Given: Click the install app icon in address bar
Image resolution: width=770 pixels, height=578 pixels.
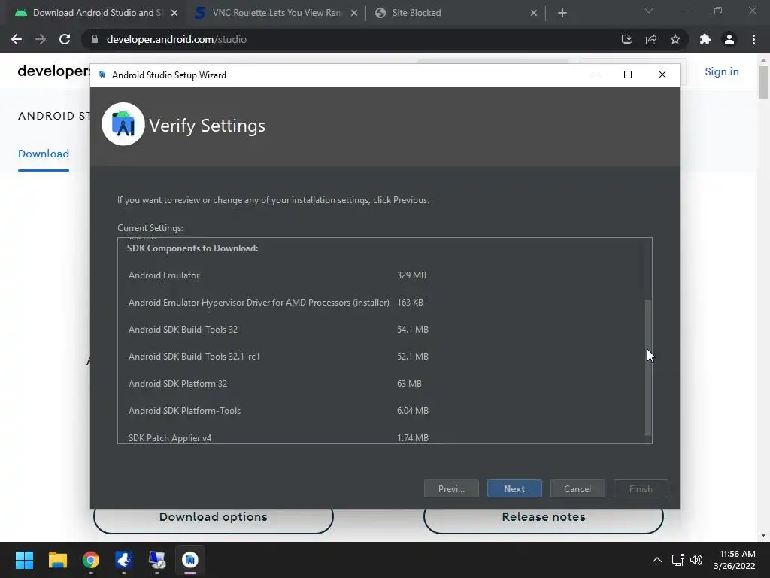Looking at the screenshot, I should (x=626, y=39).
